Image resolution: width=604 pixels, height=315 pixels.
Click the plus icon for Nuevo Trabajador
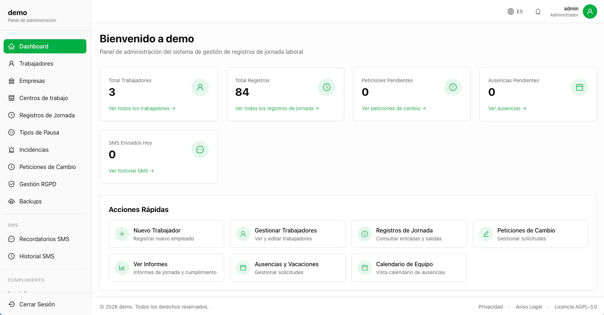click(x=122, y=234)
